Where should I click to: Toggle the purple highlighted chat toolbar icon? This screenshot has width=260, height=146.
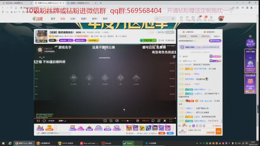(193, 126)
